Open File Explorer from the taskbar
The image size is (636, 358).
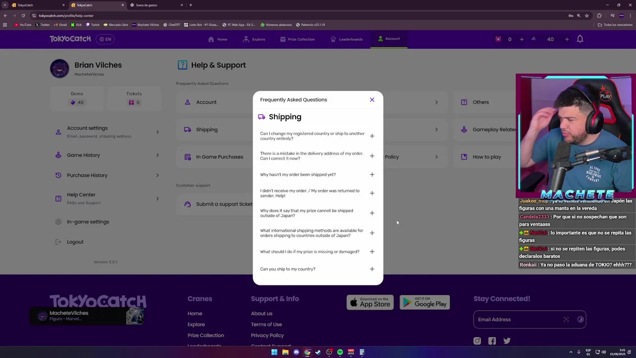click(x=285, y=353)
